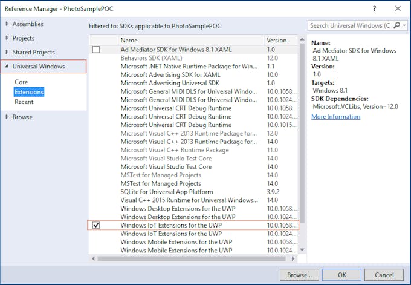Select Universal CRT Debug Runtime 10.0.1015
The width and height of the screenshot is (411, 285).
pyautogui.click(x=193, y=125)
